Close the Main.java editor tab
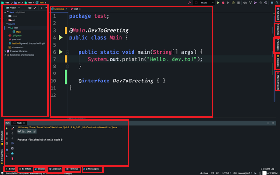Viewport: 280px width, 175px height. 67,9
